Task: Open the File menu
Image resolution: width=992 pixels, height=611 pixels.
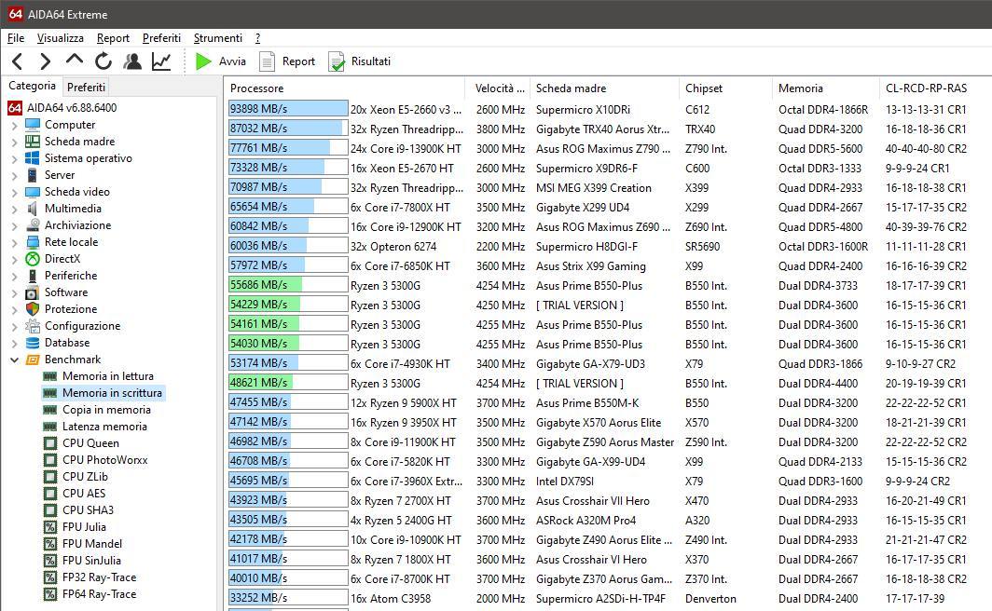Action: (x=16, y=38)
